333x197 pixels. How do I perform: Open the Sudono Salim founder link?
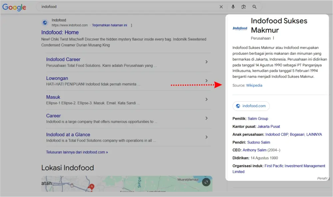tap(259, 142)
